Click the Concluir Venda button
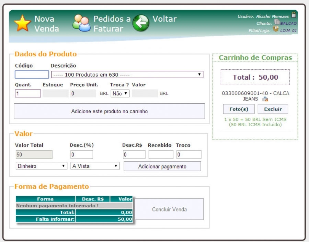 pos(169,209)
